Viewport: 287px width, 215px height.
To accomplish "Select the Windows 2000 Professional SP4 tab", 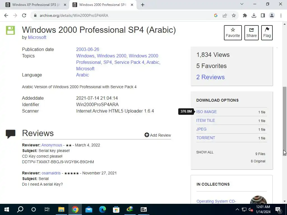I will 103,5.
